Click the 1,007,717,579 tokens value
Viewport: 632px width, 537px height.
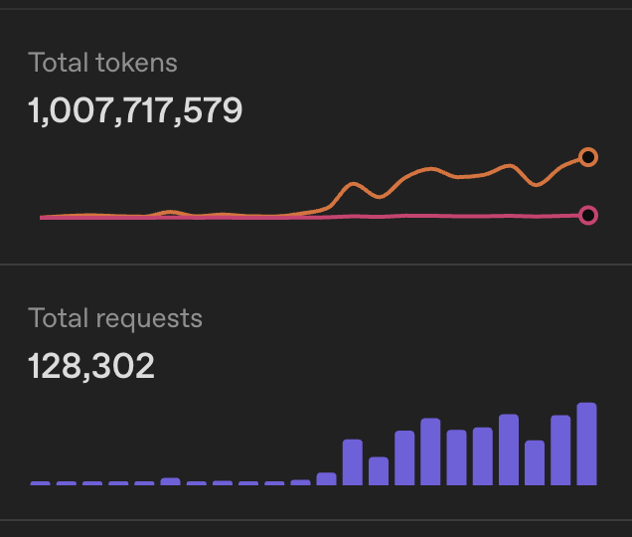pos(135,110)
